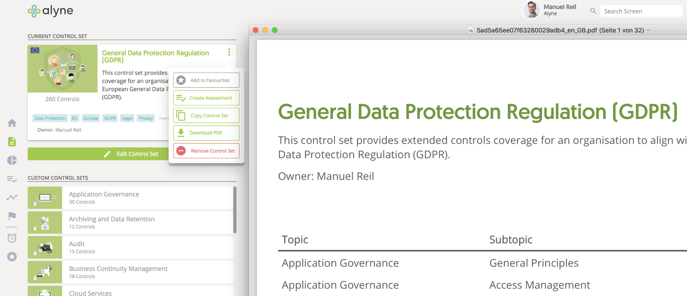Open the Audit control set row
Screen dimensions: 687x296
coord(130,247)
